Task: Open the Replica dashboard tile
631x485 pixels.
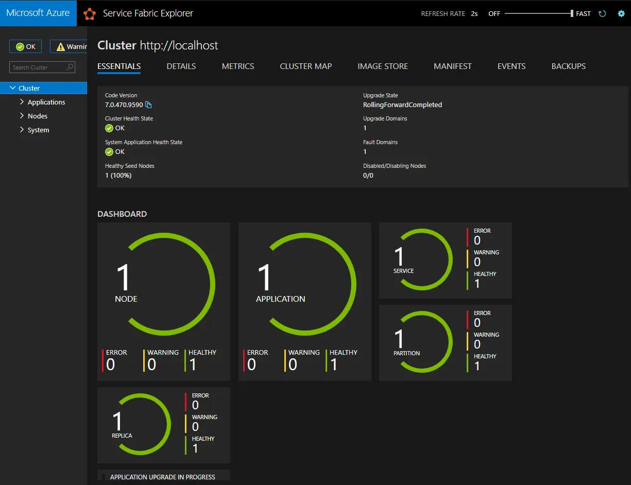Action: click(164, 425)
